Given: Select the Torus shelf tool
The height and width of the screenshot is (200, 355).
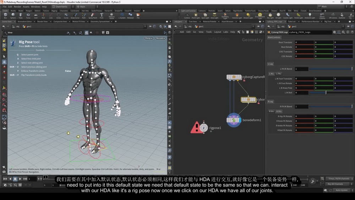Looking at the screenshot, I should 28,16.
